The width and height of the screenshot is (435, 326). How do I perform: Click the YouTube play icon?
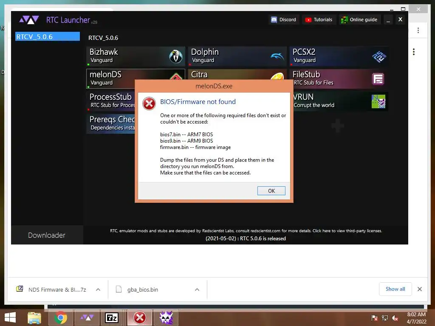click(x=308, y=20)
